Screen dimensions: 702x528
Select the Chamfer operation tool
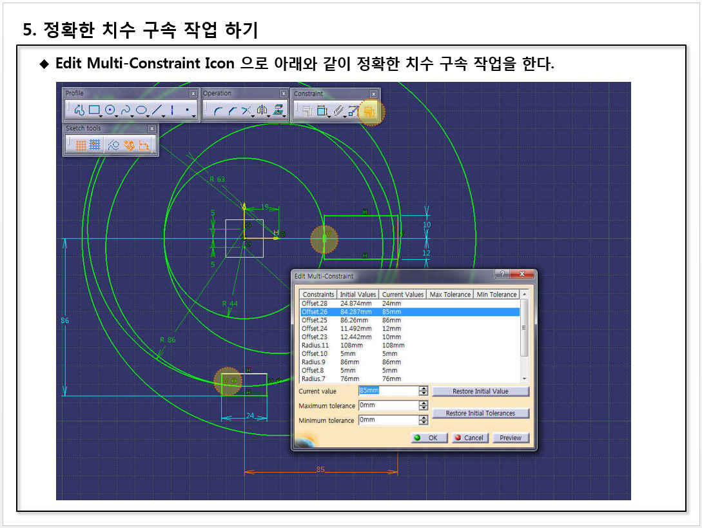point(232,111)
